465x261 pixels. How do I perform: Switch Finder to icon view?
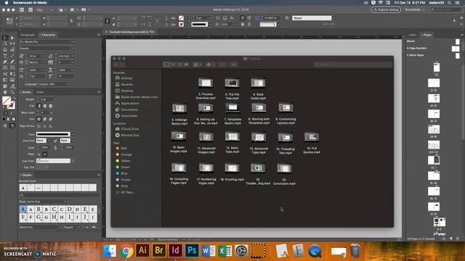[166, 65]
